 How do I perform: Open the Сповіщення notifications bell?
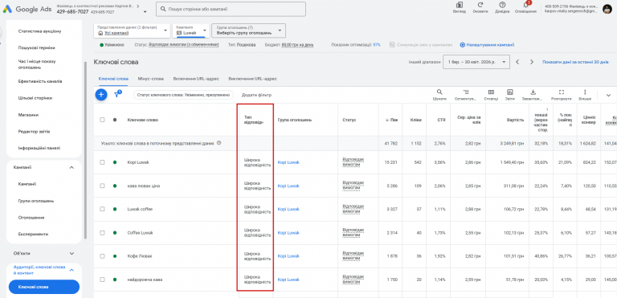pyautogui.click(x=525, y=5)
